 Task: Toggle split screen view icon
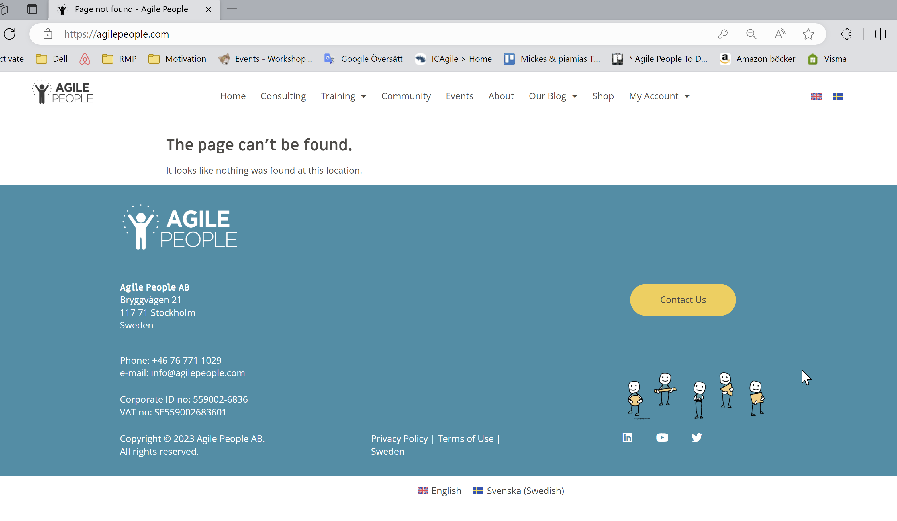tap(881, 34)
